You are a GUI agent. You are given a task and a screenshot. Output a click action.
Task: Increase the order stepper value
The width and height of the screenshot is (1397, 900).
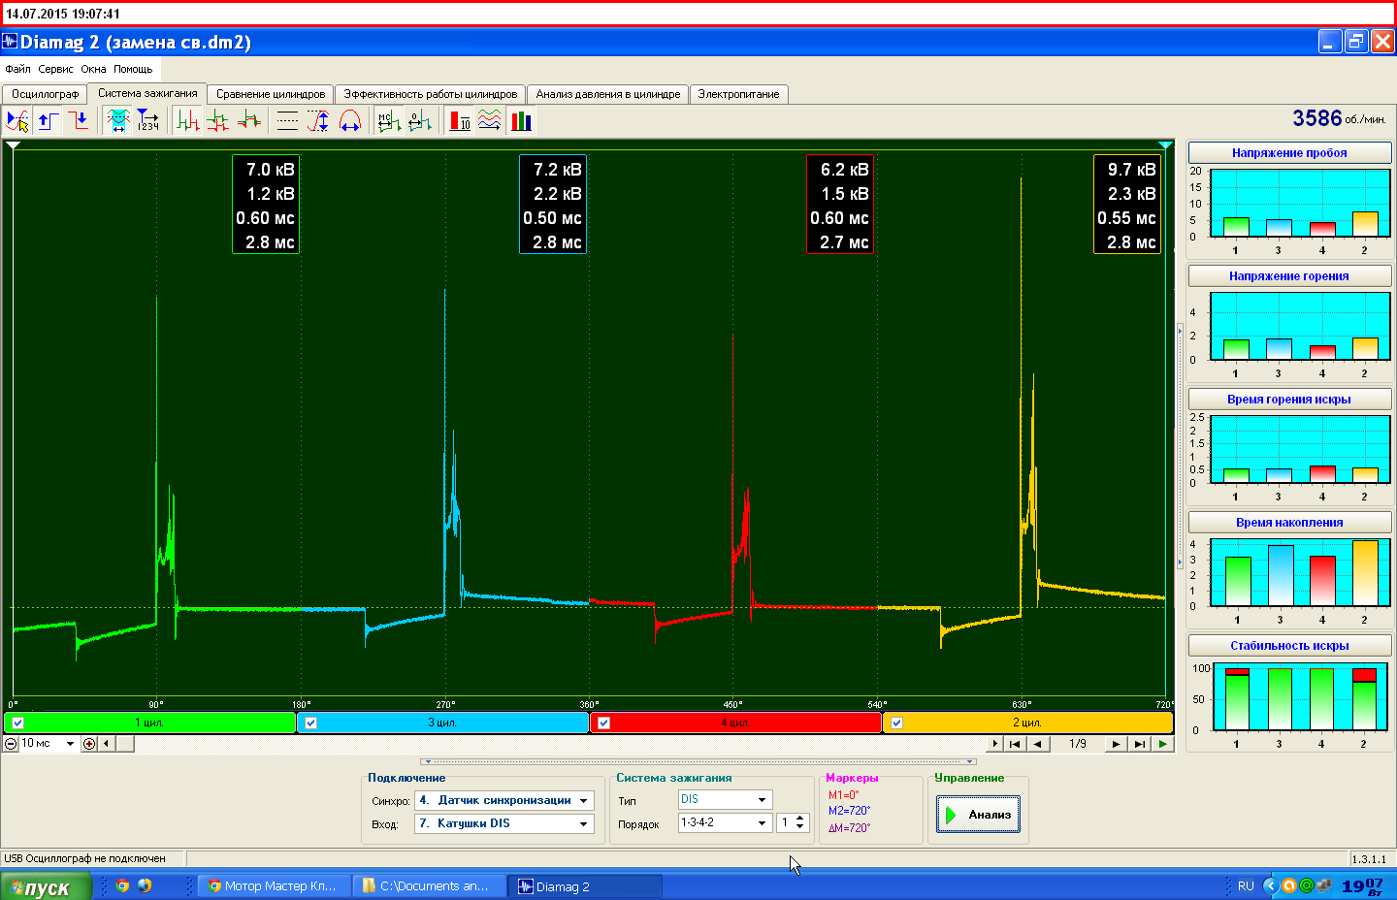pyautogui.click(x=800, y=819)
